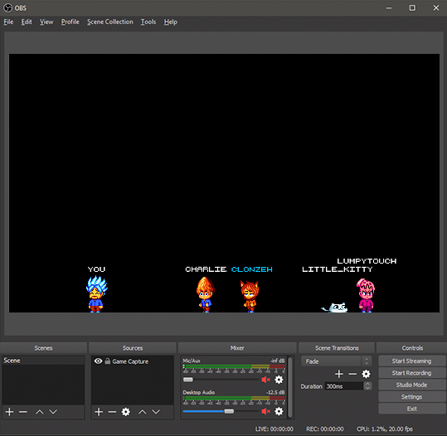This screenshot has height=436, width=447.
Task: Open the Edit menu
Action: tap(27, 22)
